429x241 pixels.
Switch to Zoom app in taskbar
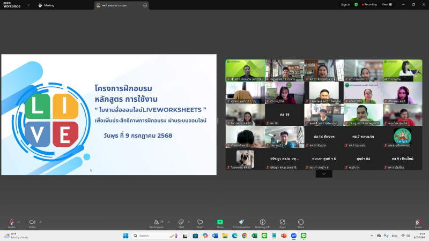click(x=293, y=236)
